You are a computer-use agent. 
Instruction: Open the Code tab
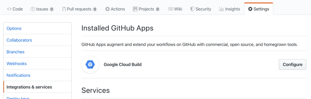pos(15,9)
